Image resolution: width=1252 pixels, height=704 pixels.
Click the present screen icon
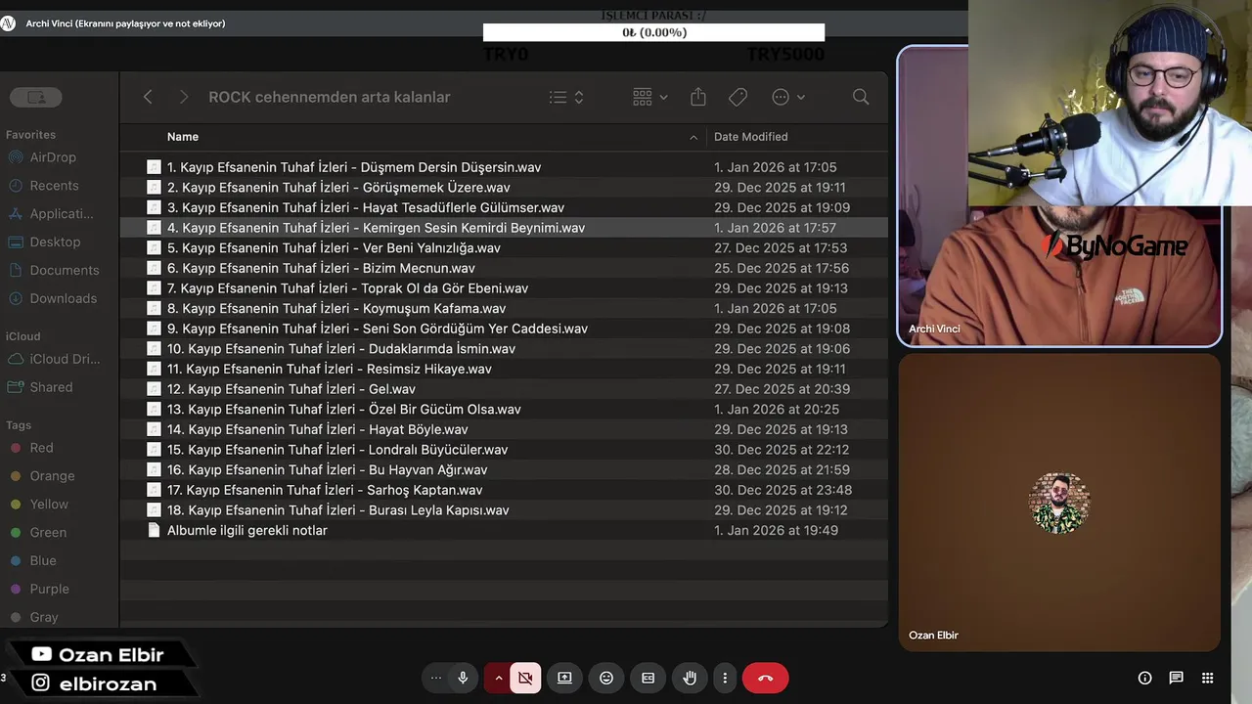pos(564,678)
